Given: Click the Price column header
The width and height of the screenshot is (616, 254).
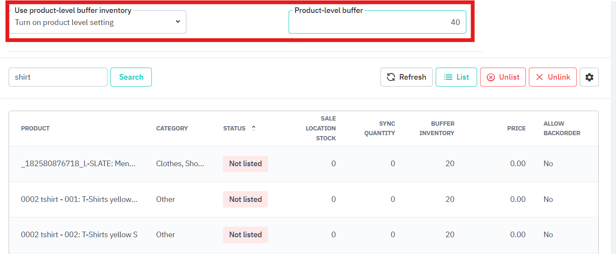Looking at the screenshot, I should click(x=516, y=128).
